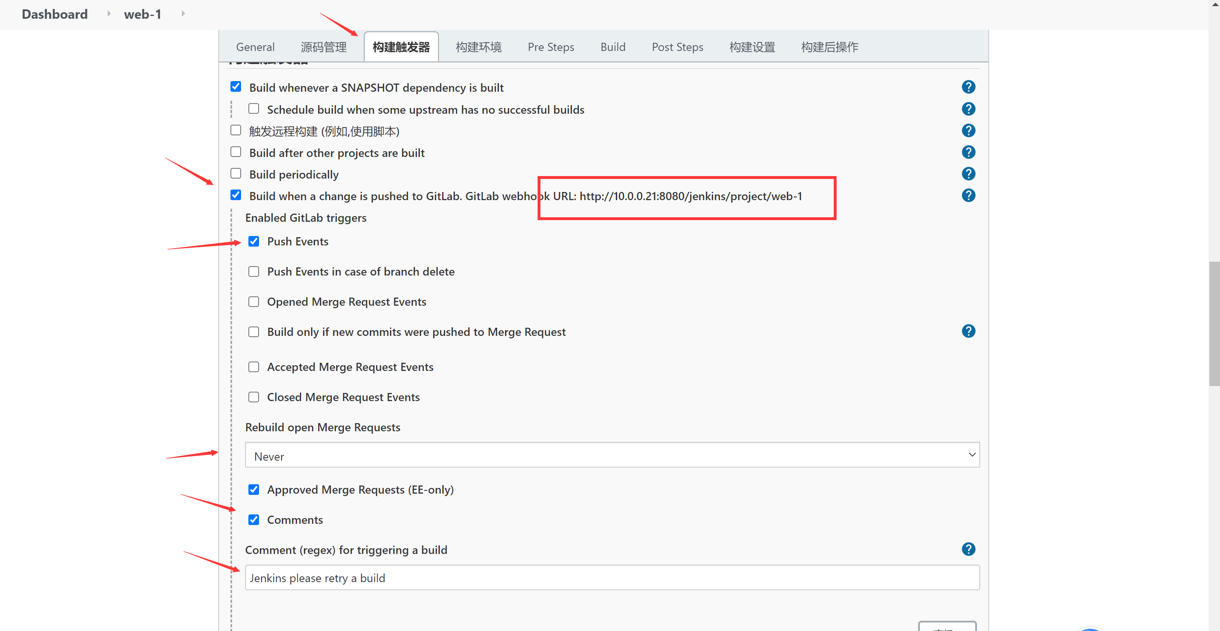
Task: Check the Build periodically option
Action: coord(236,174)
